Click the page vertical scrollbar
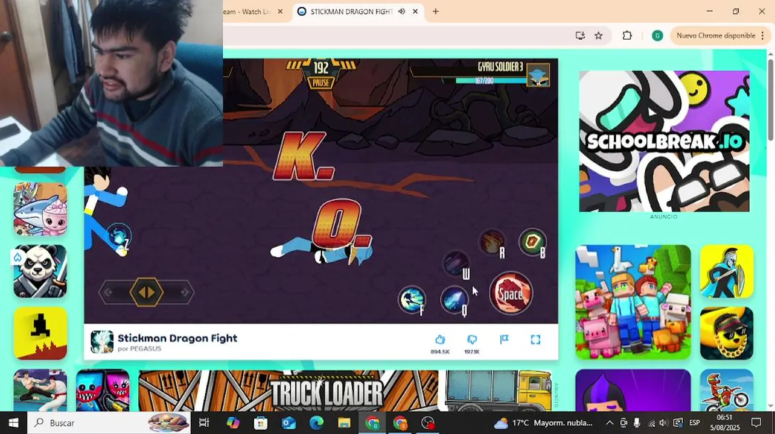Viewport: 775px width, 434px height. 771,99
